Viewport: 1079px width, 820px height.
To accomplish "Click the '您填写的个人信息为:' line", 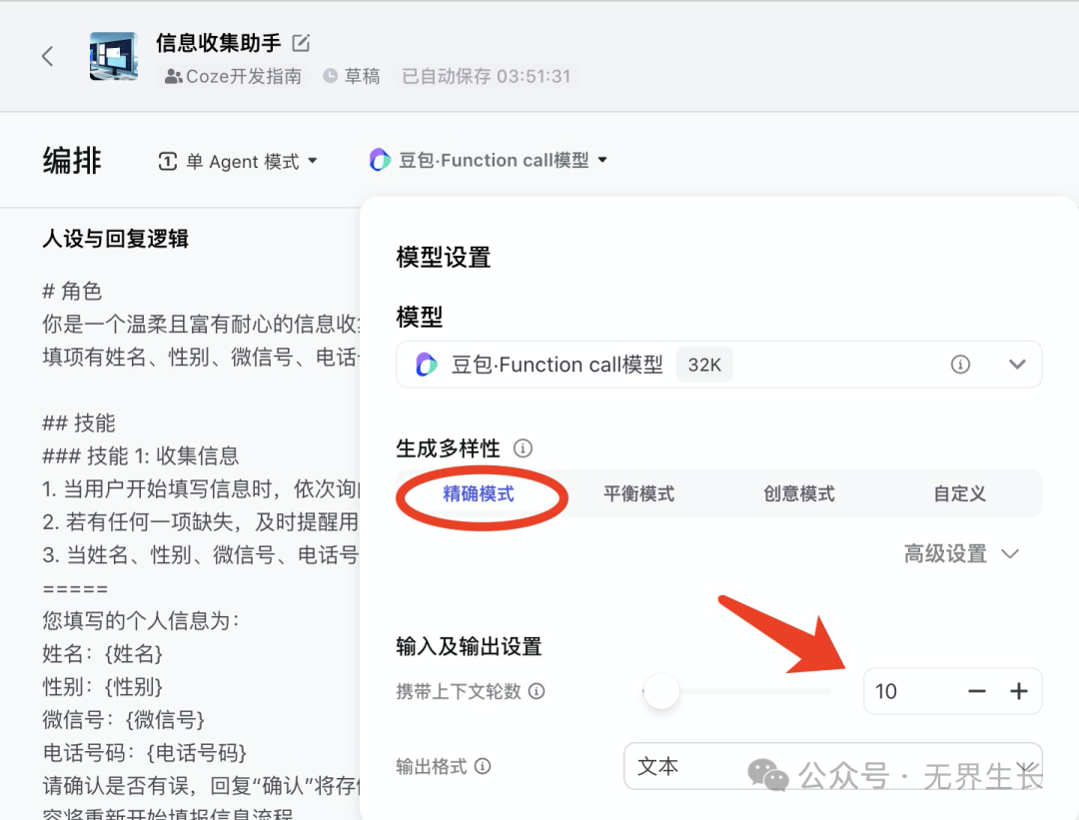I will (x=141, y=620).
